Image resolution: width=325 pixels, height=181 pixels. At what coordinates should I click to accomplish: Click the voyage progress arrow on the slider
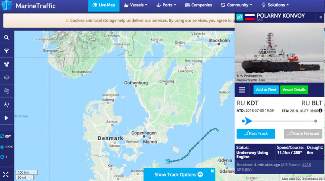(247, 121)
